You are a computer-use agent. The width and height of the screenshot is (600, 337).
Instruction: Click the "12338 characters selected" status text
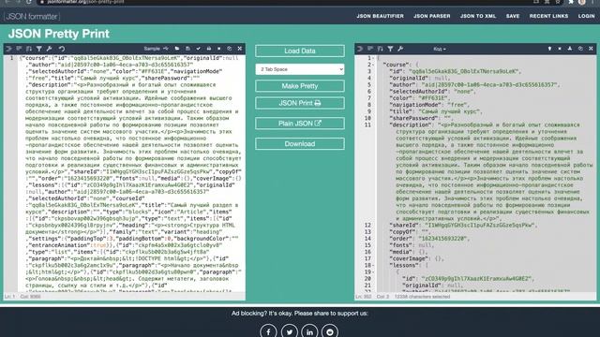coord(422,297)
